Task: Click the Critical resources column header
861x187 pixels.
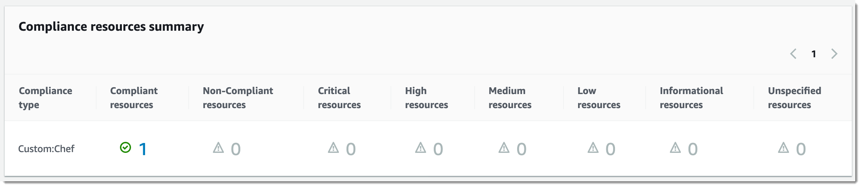Action: [x=339, y=98]
